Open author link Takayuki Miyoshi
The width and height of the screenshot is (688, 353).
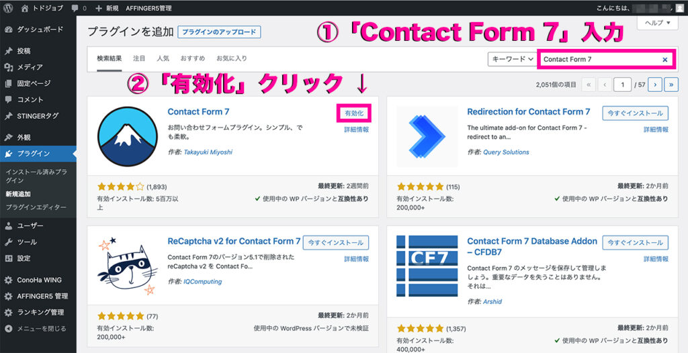click(x=208, y=152)
